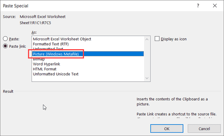The image size is (224, 136).
Task: Select Picture (Windows Metafile) entry
Action: pyautogui.click(x=88, y=54)
